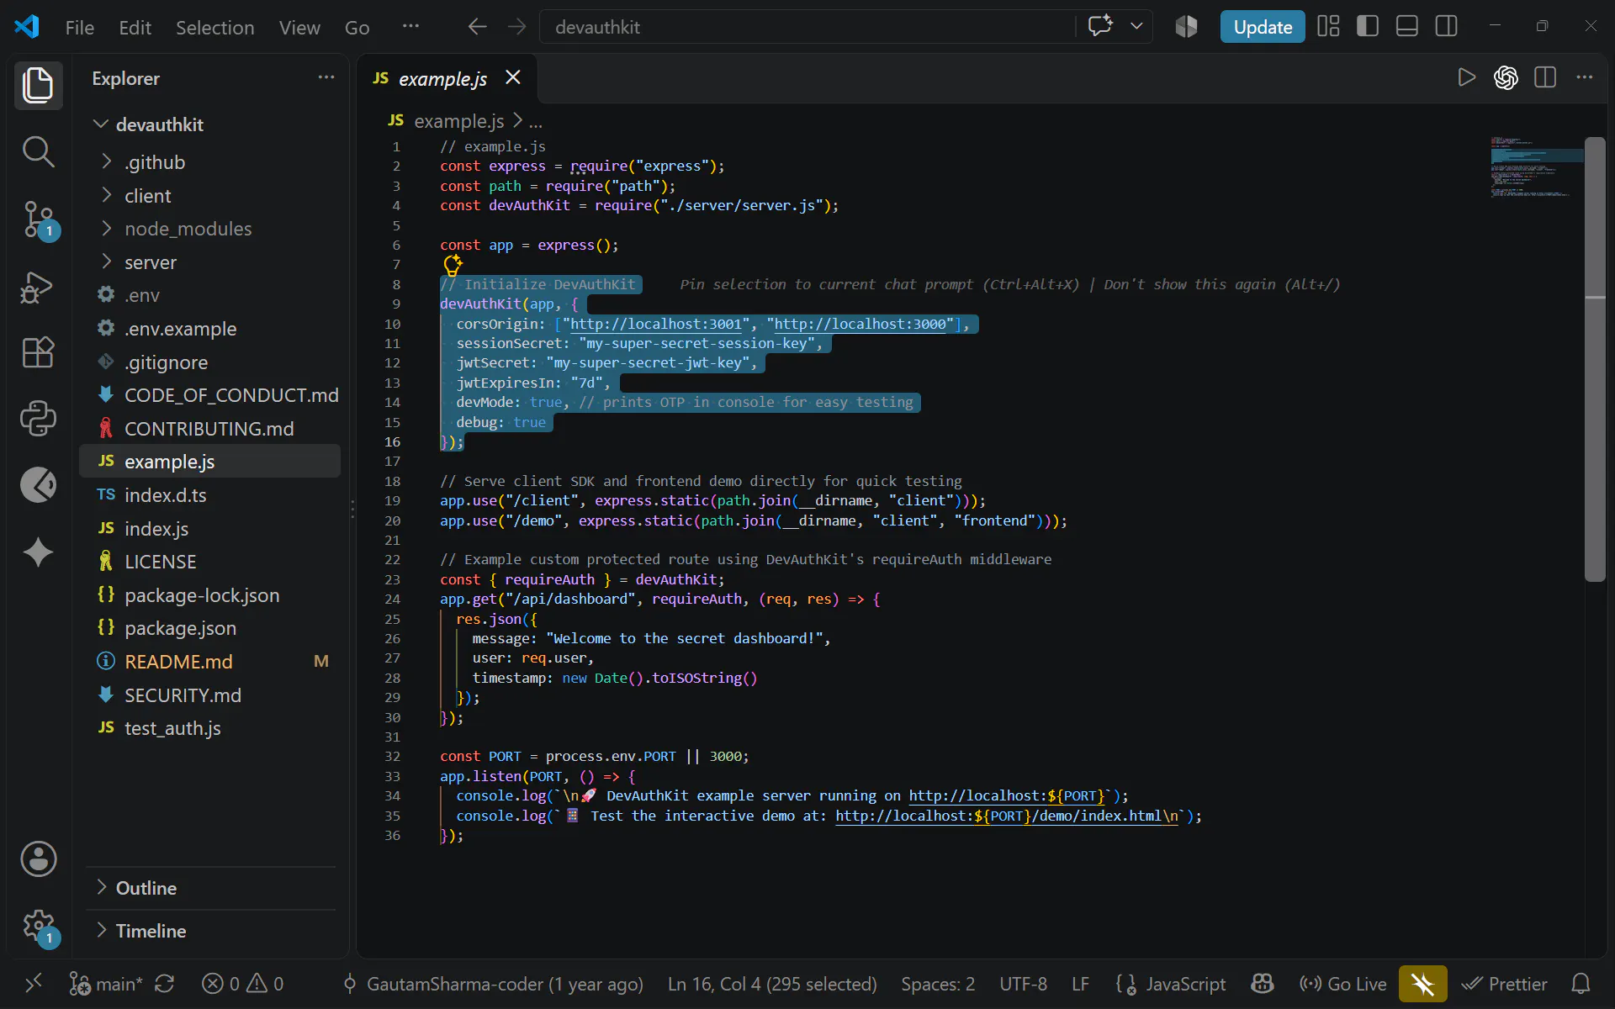Screen dimensions: 1615x1009
Task: Expand the Timeline section
Action: point(210,931)
